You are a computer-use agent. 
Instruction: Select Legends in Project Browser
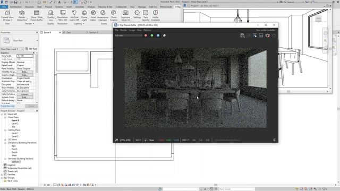(11, 165)
